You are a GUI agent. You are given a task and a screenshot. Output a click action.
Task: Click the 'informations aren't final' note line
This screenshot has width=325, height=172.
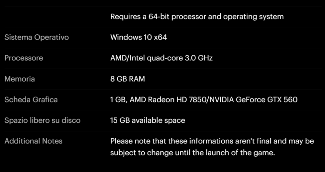point(212,141)
